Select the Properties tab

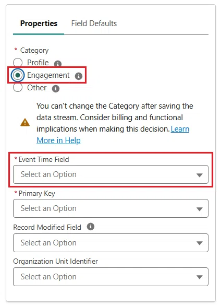(39, 23)
